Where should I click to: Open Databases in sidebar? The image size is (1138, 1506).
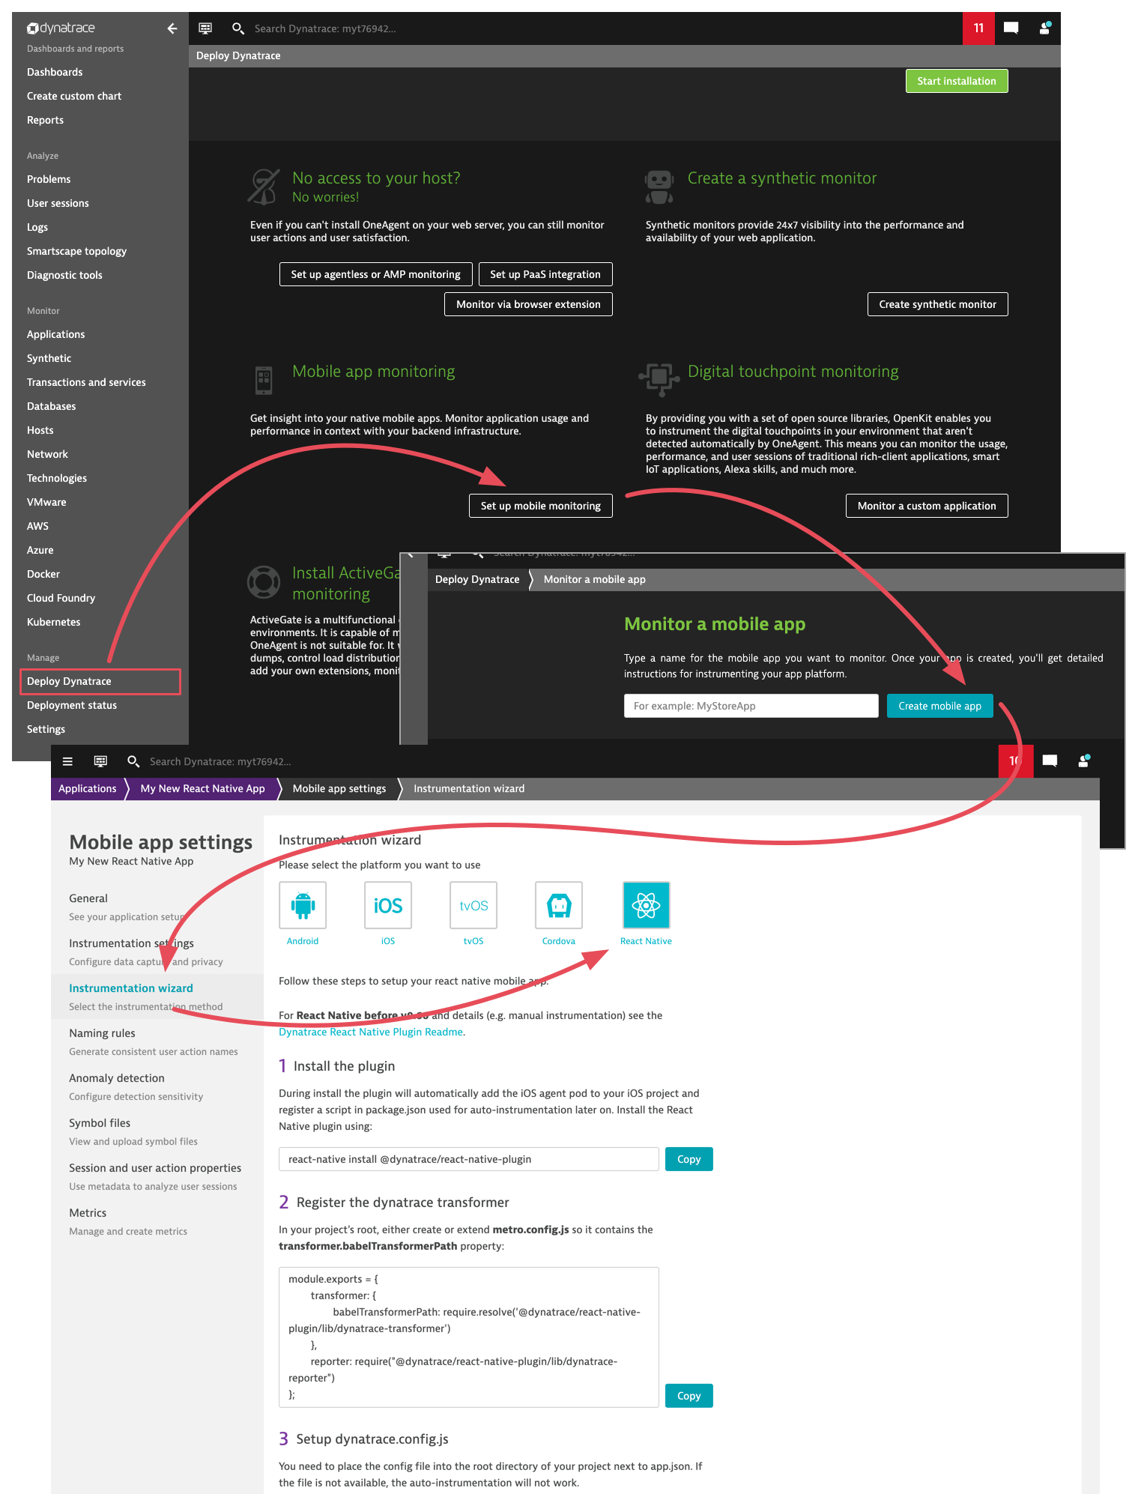click(51, 406)
